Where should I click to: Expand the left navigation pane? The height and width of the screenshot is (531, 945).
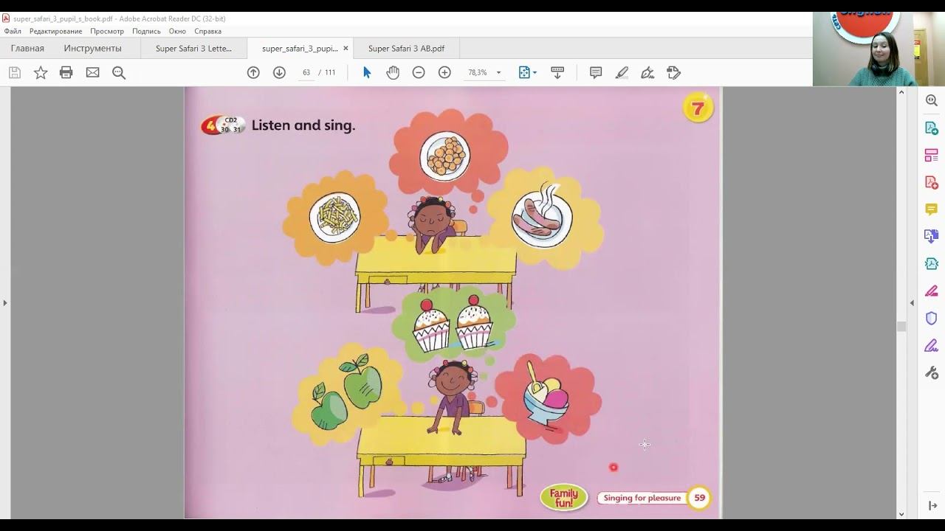pyautogui.click(x=5, y=302)
